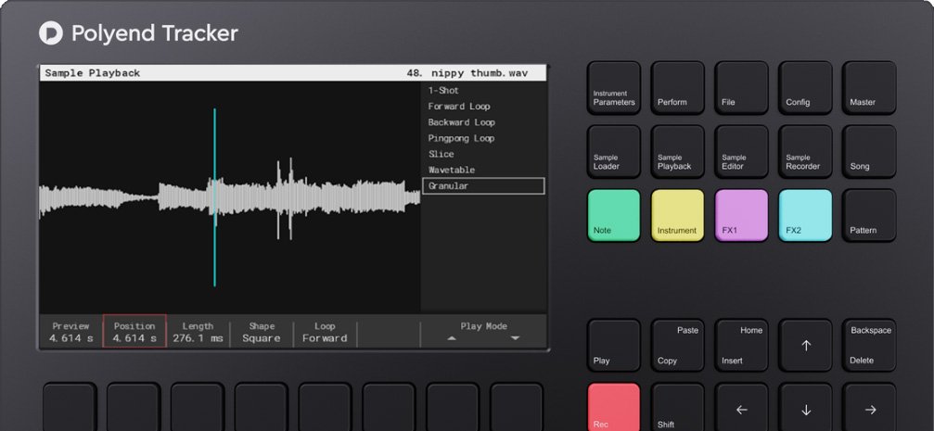Click the Preview 4.614 s field

(70, 332)
